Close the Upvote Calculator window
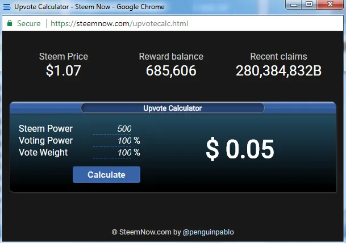Viewport: 346px width, 243px height. (x=330, y=5)
